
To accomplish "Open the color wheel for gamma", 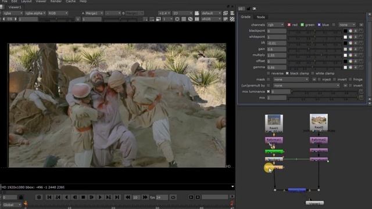I will pos(350,67).
